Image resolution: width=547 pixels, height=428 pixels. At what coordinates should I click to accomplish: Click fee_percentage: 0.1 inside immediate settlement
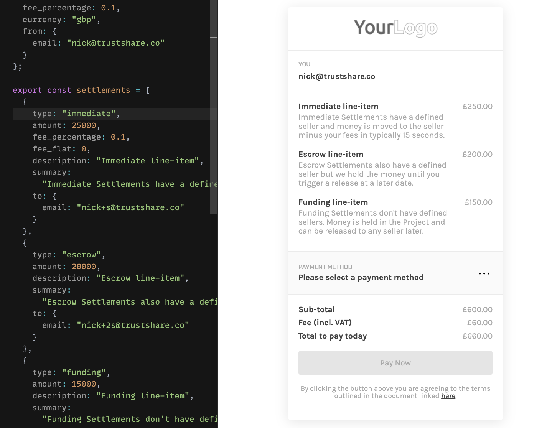pyautogui.click(x=81, y=137)
